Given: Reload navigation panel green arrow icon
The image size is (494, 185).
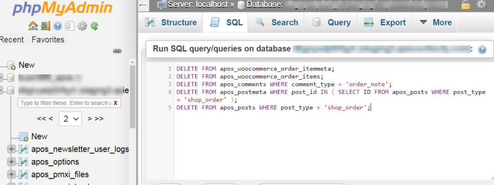Looking at the screenshot, I should (x=95, y=26).
